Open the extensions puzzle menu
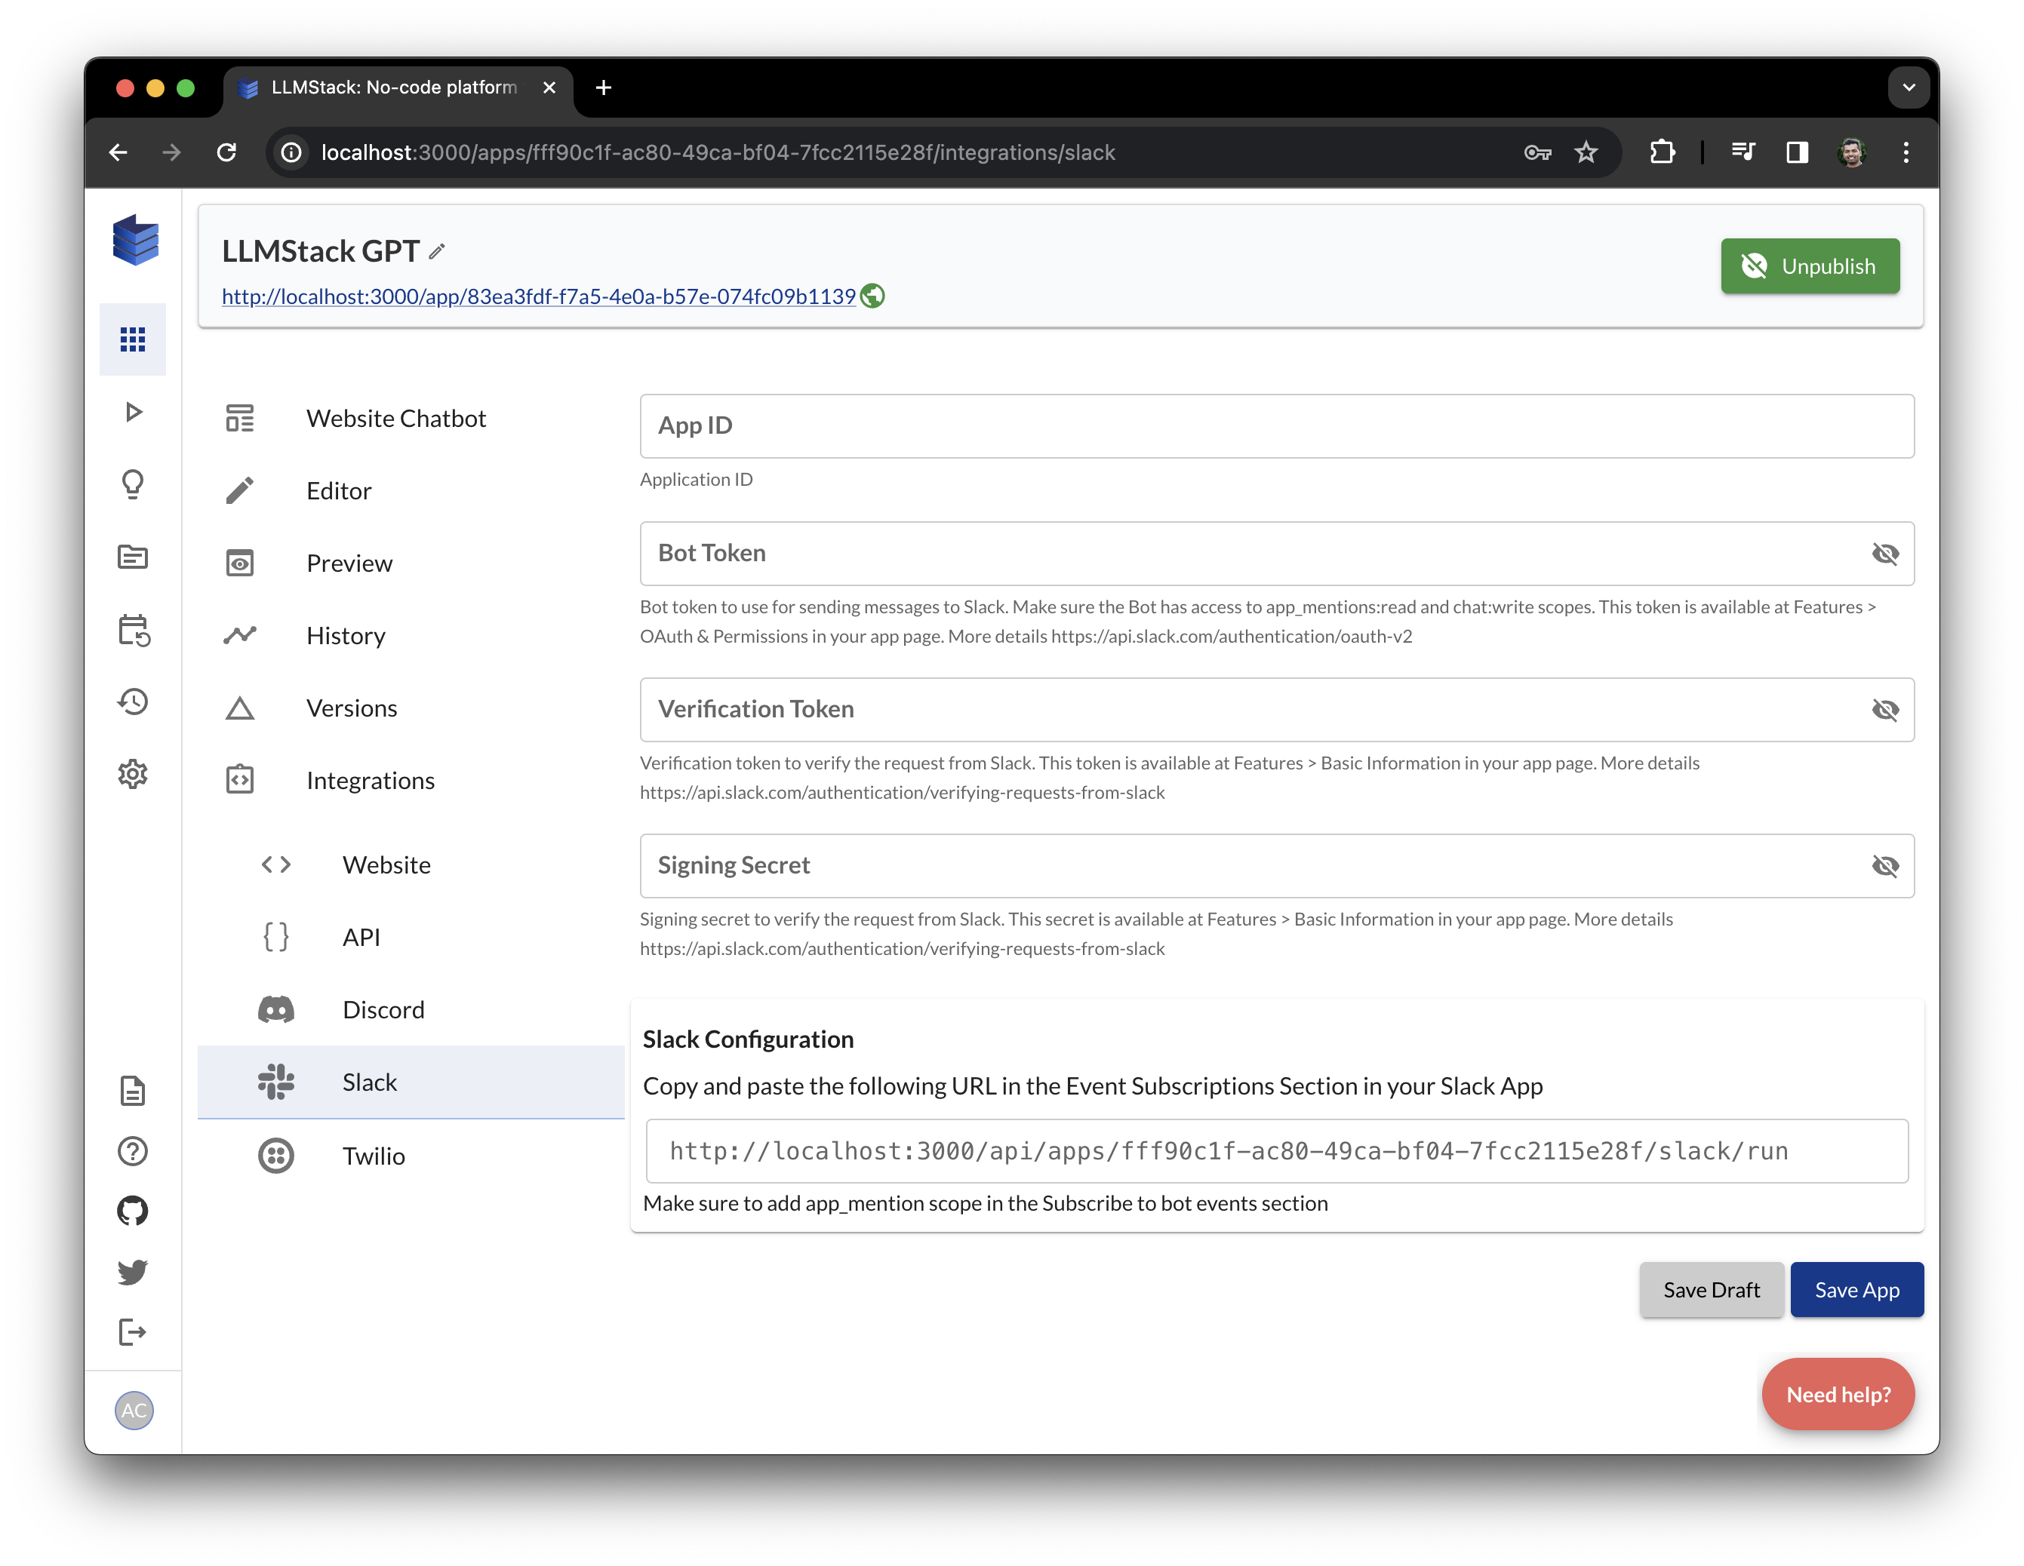Screen dimensions: 2024x1566 pyautogui.click(x=1662, y=152)
